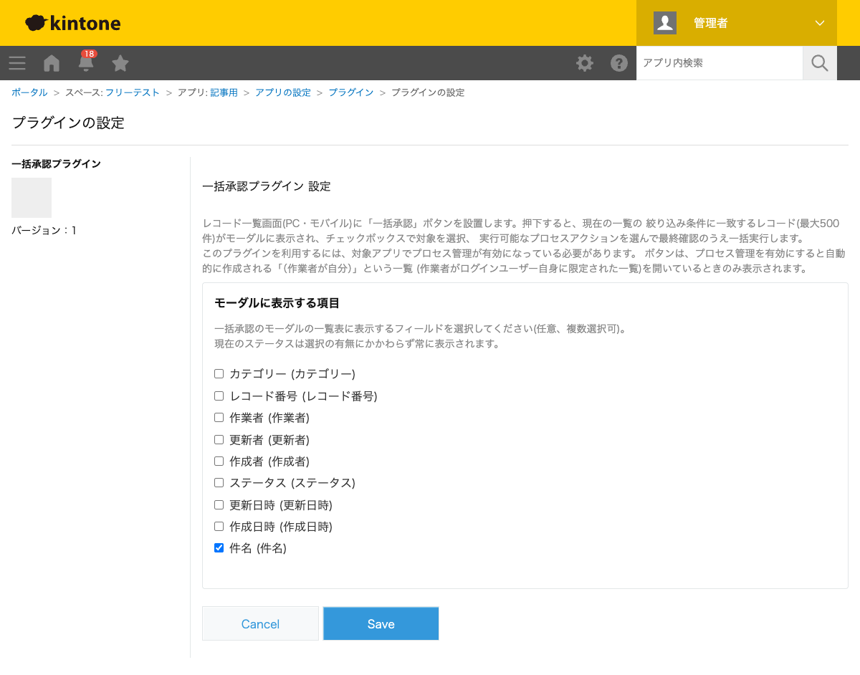Image resolution: width=860 pixels, height=675 pixels.
Task: Check the 作成日時 (作成日時) checkbox
Action: pyautogui.click(x=219, y=526)
